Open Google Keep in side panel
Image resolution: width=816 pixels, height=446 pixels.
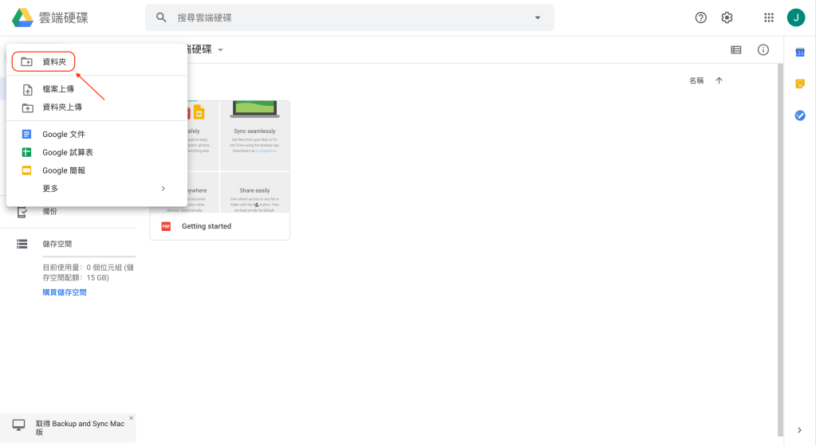click(x=800, y=84)
